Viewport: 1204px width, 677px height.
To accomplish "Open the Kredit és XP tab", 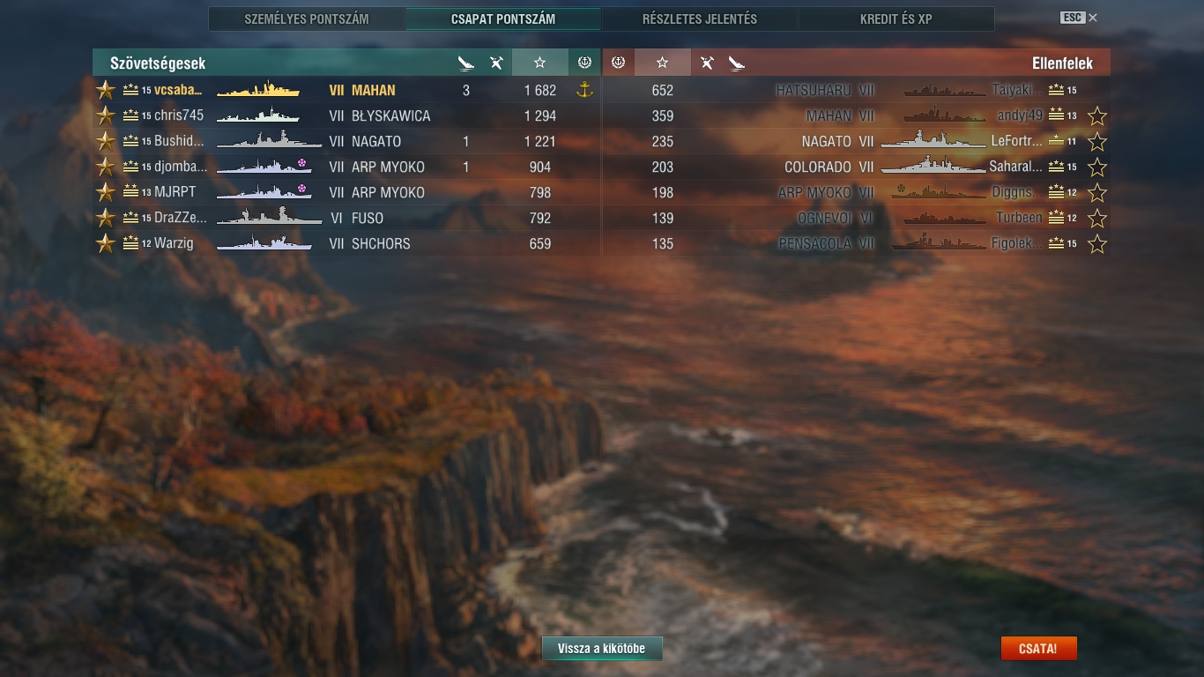I will (896, 19).
